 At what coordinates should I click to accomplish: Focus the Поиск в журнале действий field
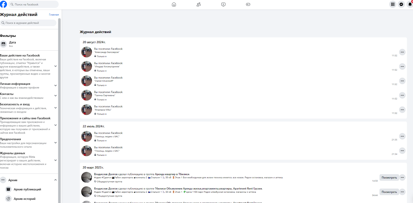(x=28, y=23)
